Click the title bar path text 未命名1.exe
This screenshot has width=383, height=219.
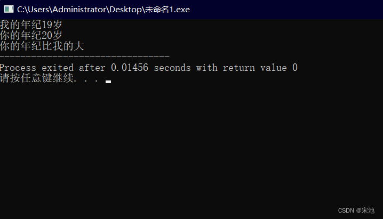pos(167,10)
